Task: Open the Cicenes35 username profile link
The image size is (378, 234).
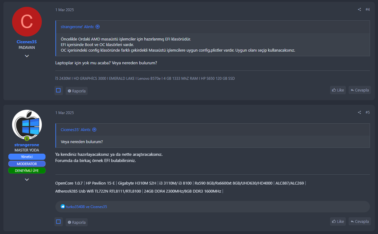Action: [27, 42]
